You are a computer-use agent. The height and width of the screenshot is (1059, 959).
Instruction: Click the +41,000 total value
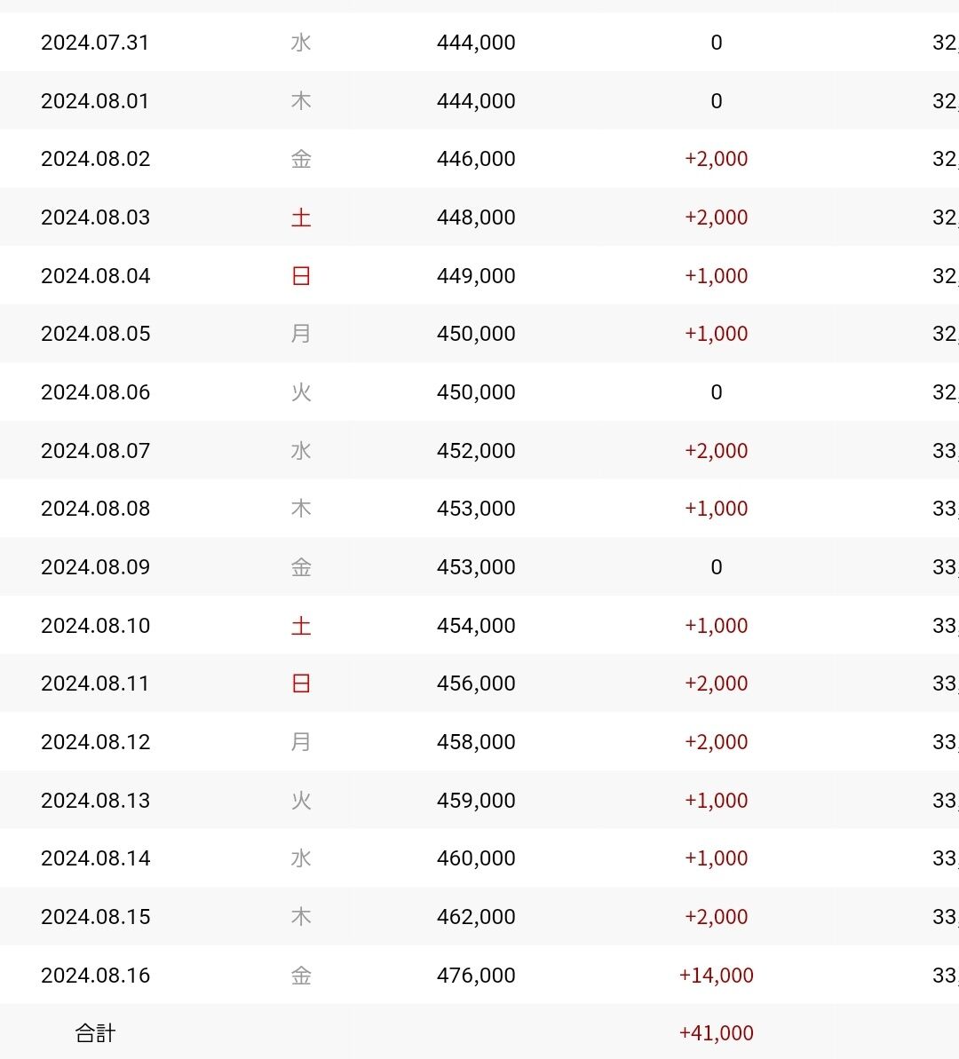click(716, 1033)
